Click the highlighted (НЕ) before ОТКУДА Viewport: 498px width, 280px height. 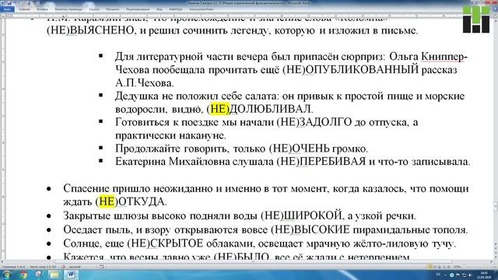107,201
